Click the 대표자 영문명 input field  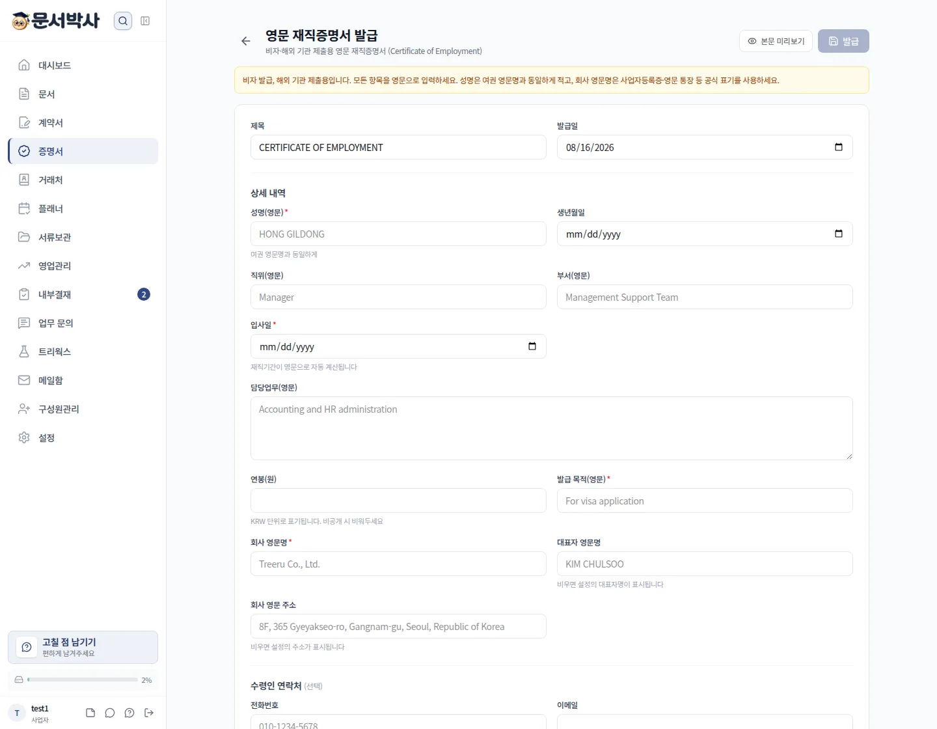(705, 564)
